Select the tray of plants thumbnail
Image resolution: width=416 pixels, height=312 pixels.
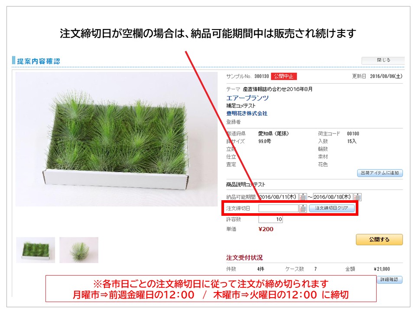tap(36, 250)
